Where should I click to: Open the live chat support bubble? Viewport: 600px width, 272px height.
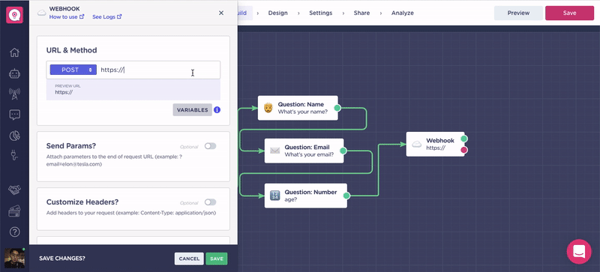[579, 251]
